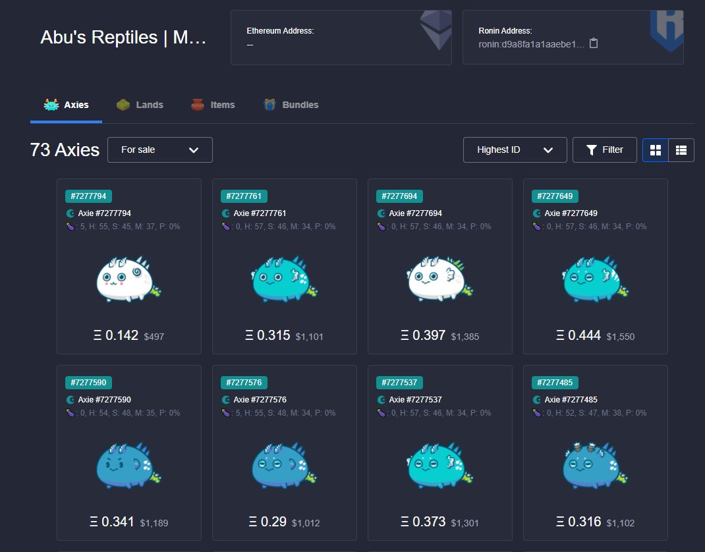
Task: Click the #7277761 ID badge
Action: (244, 196)
